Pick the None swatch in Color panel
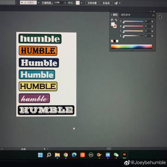 112,41
